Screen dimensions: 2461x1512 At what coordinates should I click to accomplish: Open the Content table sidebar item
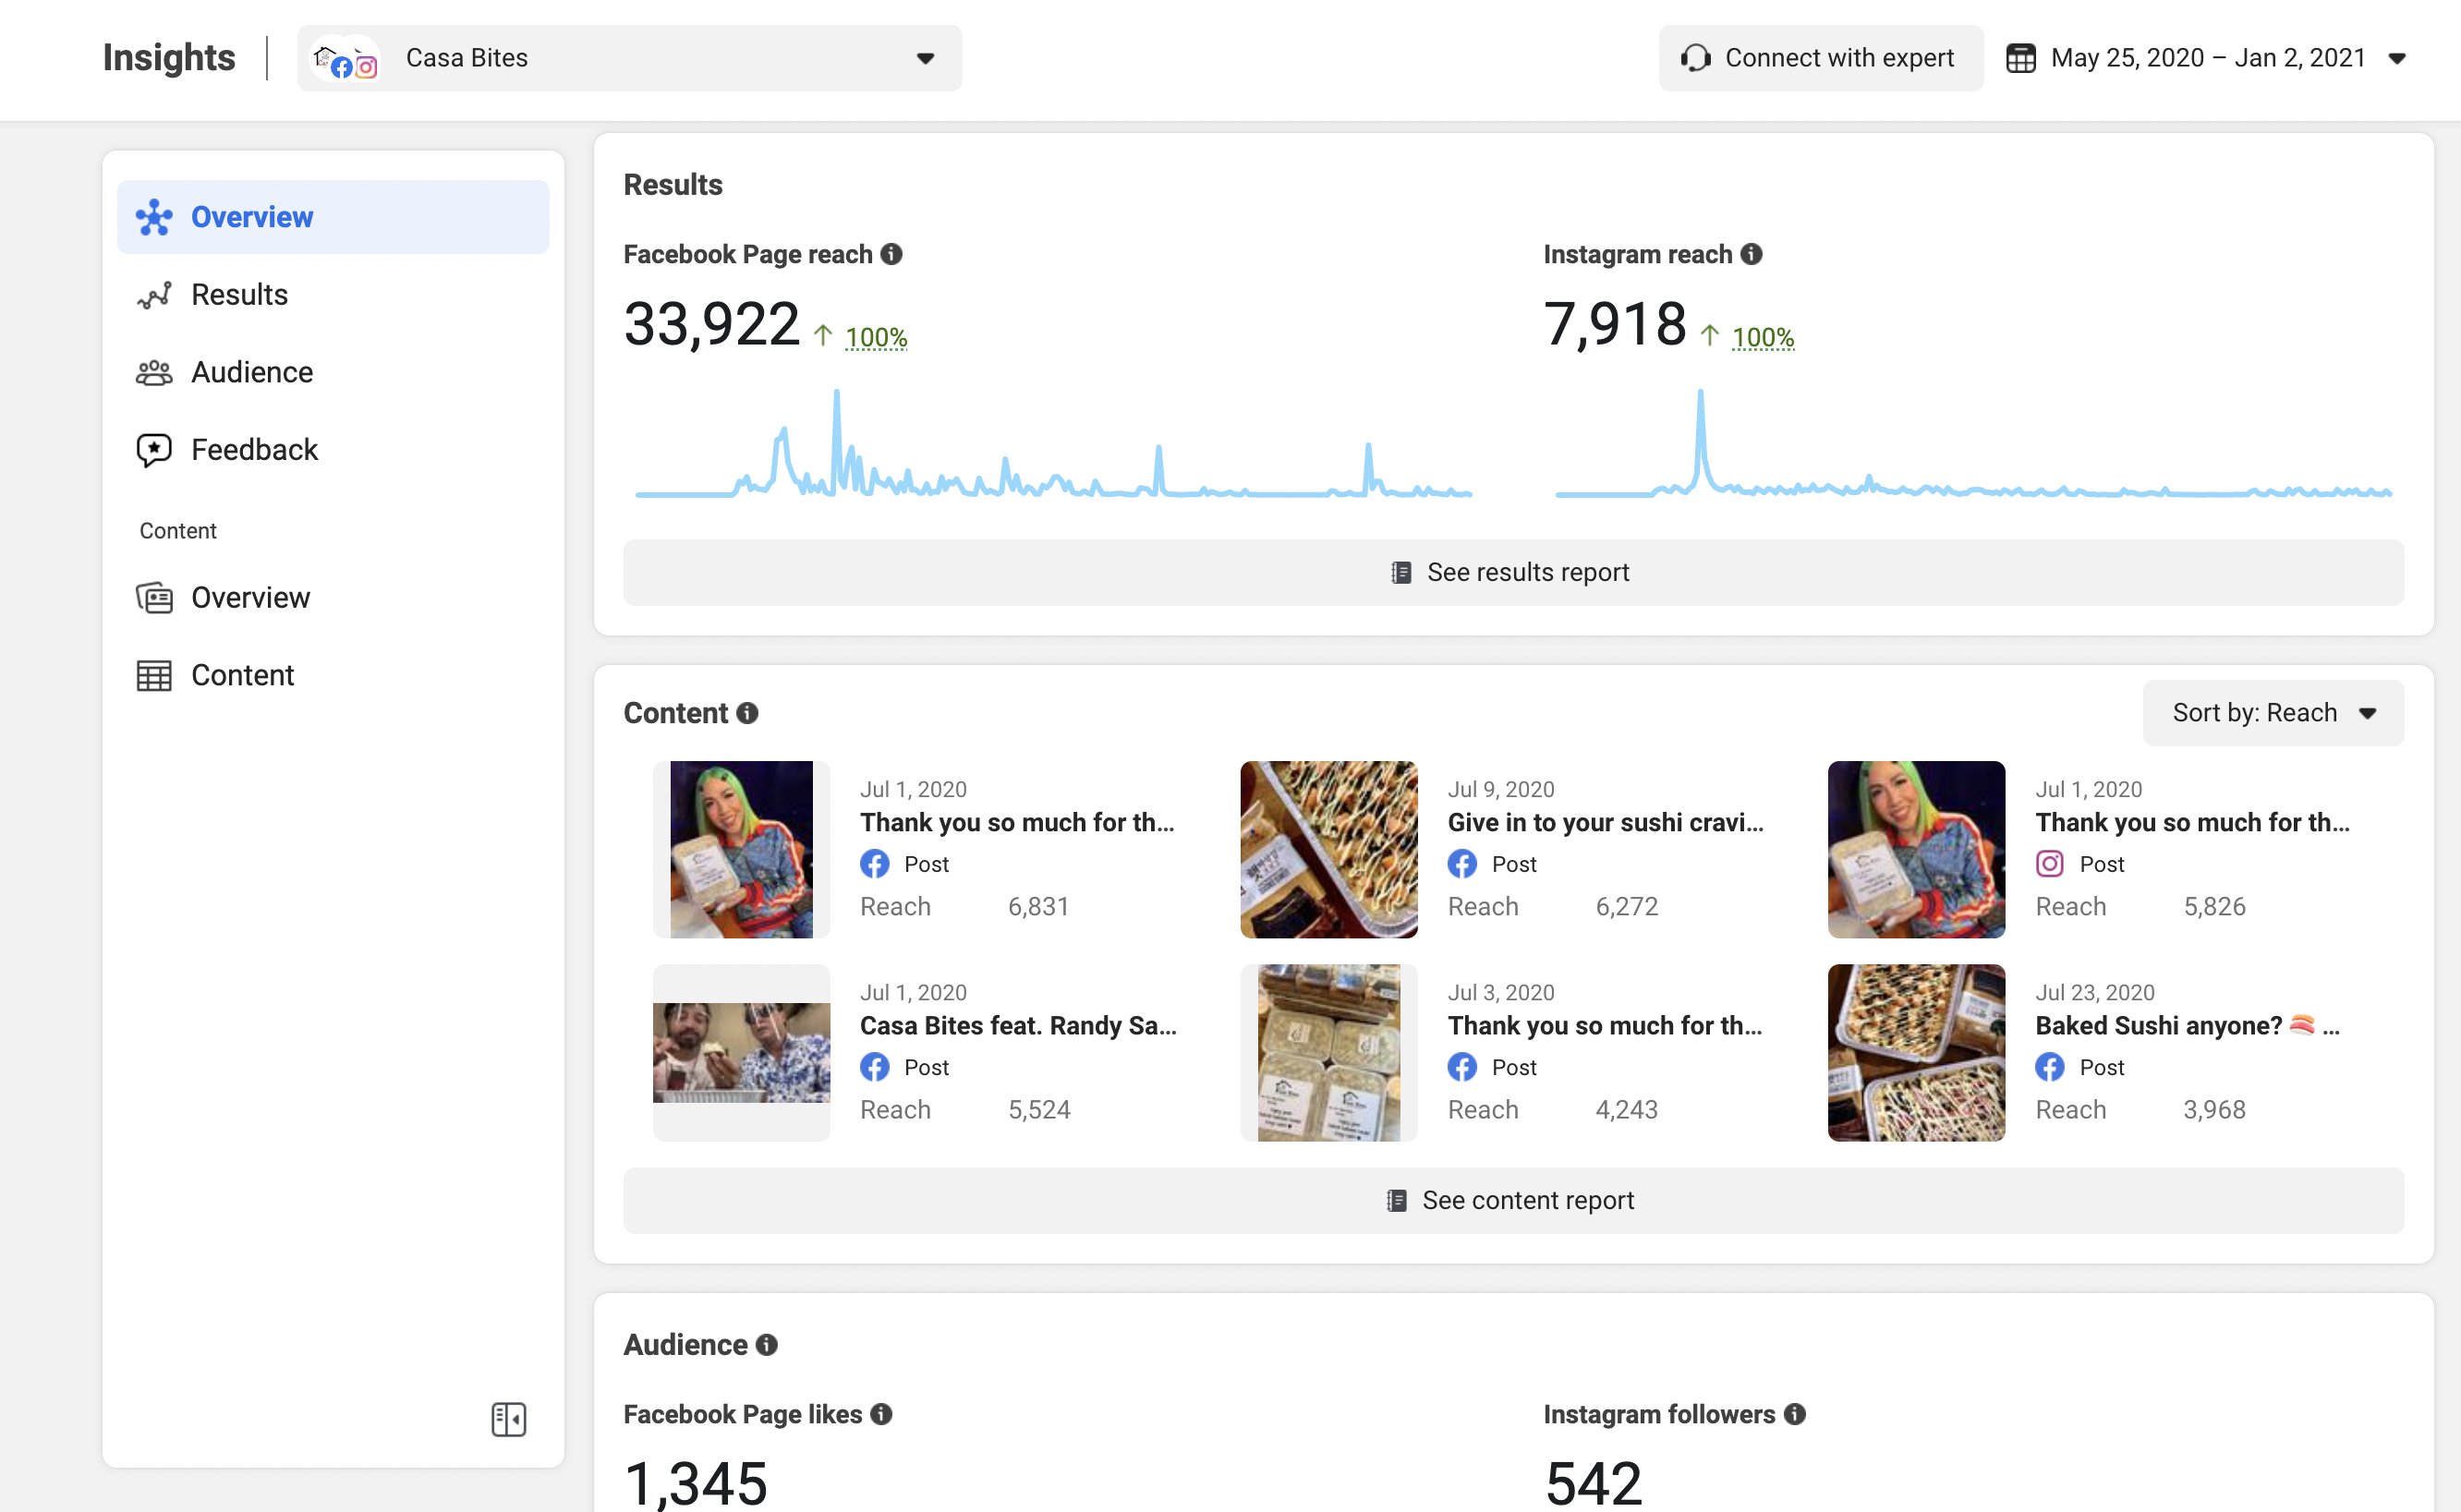click(x=242, y=676)
